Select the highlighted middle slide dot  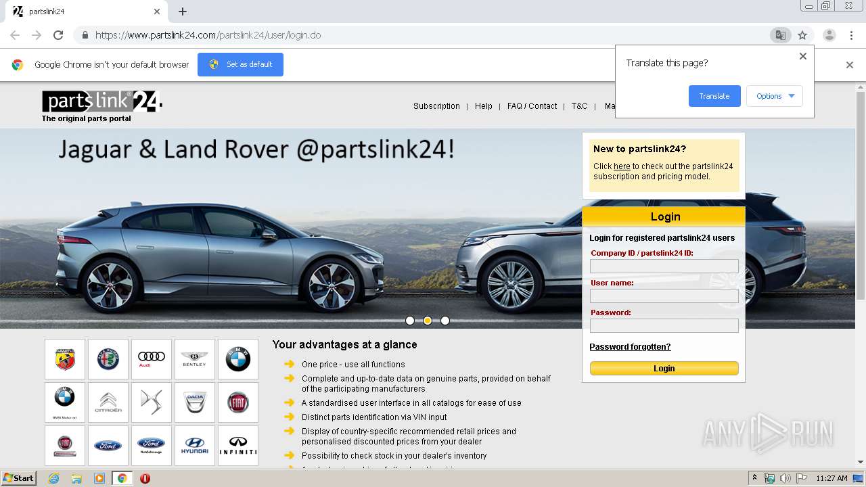[428, 321]
